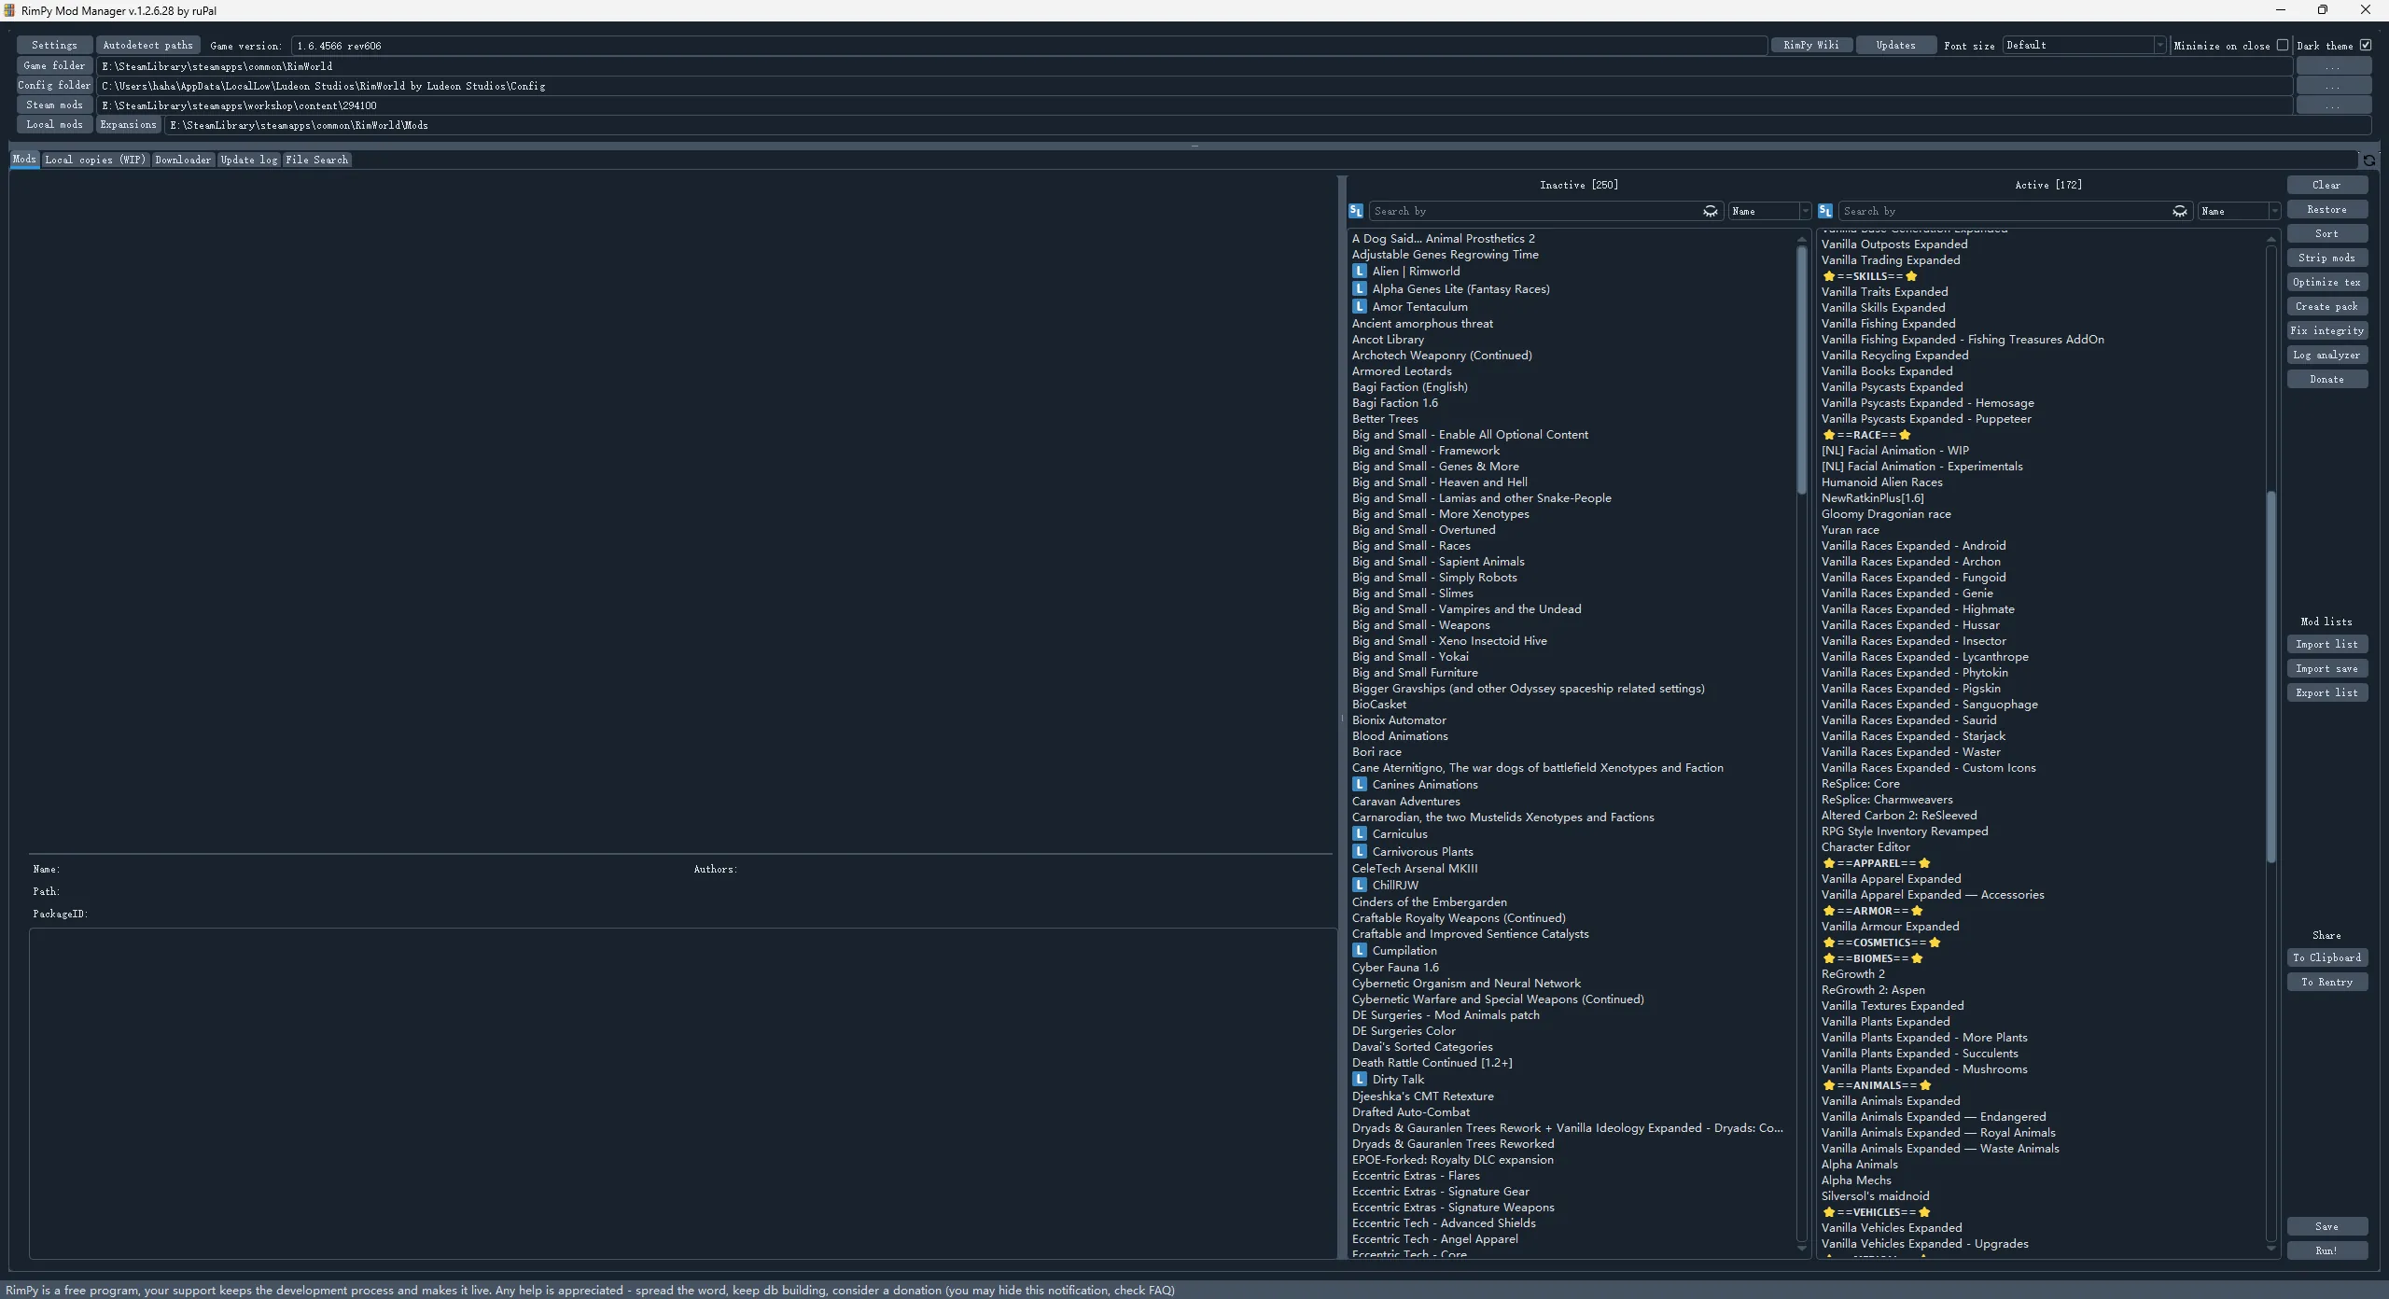Screen dimensions: 2389x1299
Task: Click the RimPy app icon in title bar
Action: pos(10,10)
